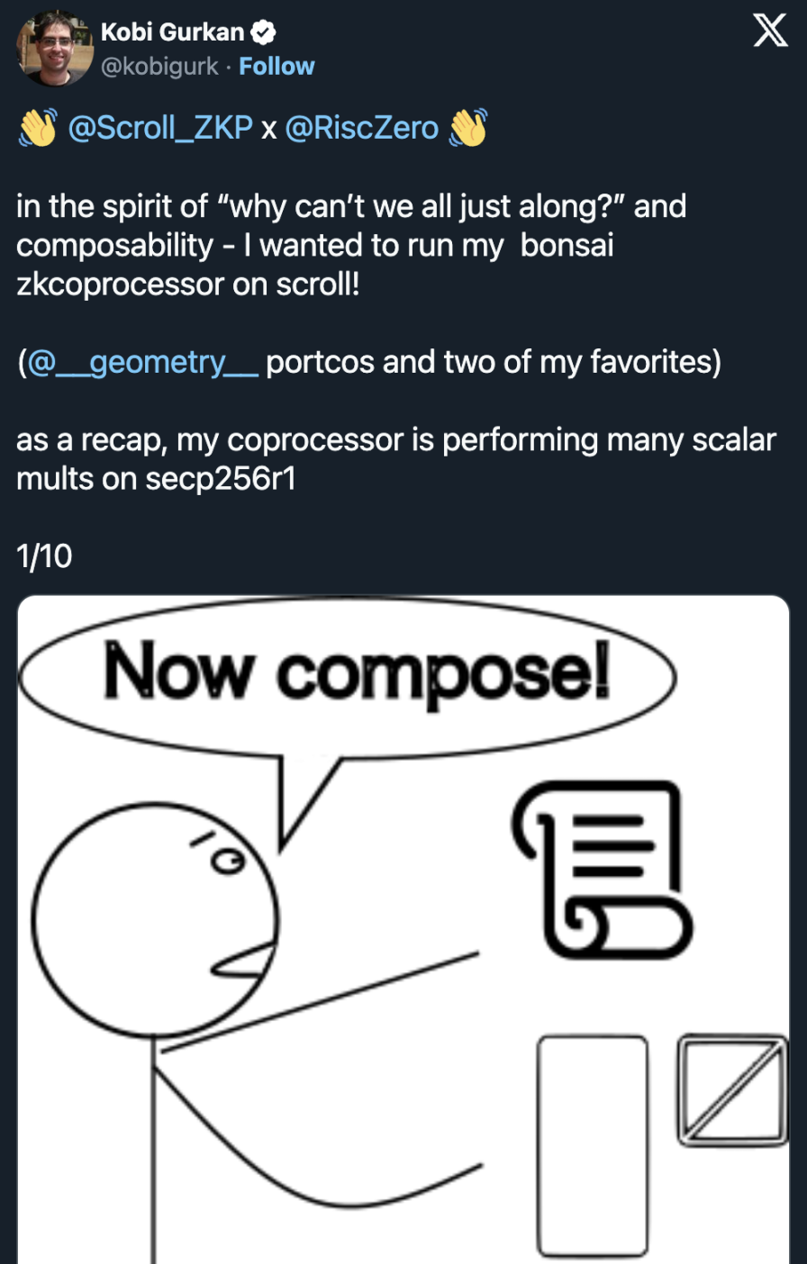Click the tweet text mentioning secp256r1

coord(396,459)
